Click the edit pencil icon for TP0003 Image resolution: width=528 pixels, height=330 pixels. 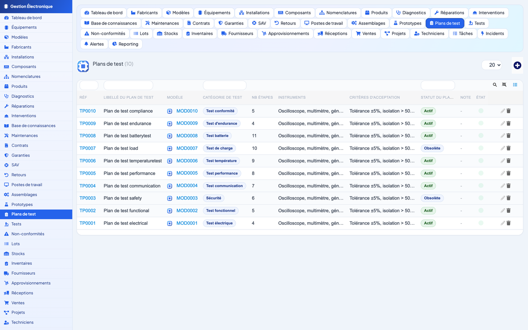[x=503, y=198]
